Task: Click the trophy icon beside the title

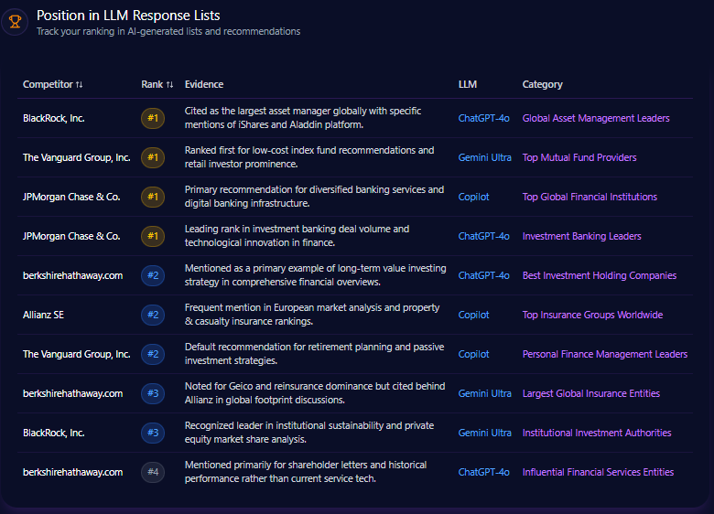Action: coord(15,21)
